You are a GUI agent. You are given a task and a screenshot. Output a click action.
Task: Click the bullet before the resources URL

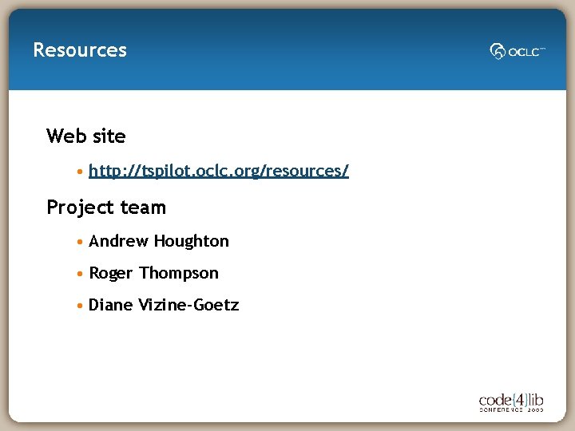[x=81, y=172]
